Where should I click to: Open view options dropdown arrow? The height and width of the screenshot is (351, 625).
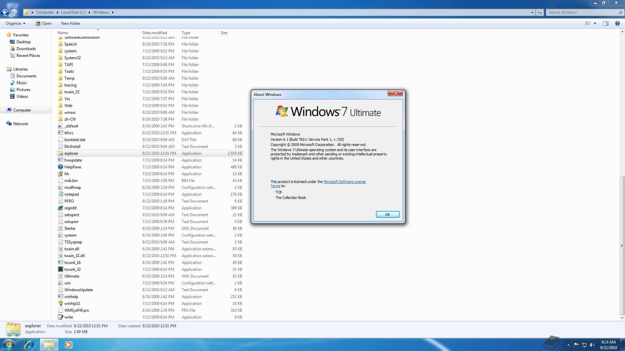pyautogui.click(x=595, y=23)
